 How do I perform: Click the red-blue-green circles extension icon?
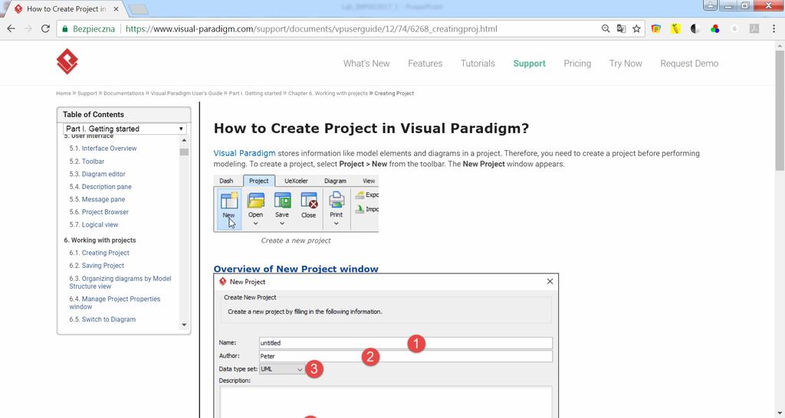715,29
